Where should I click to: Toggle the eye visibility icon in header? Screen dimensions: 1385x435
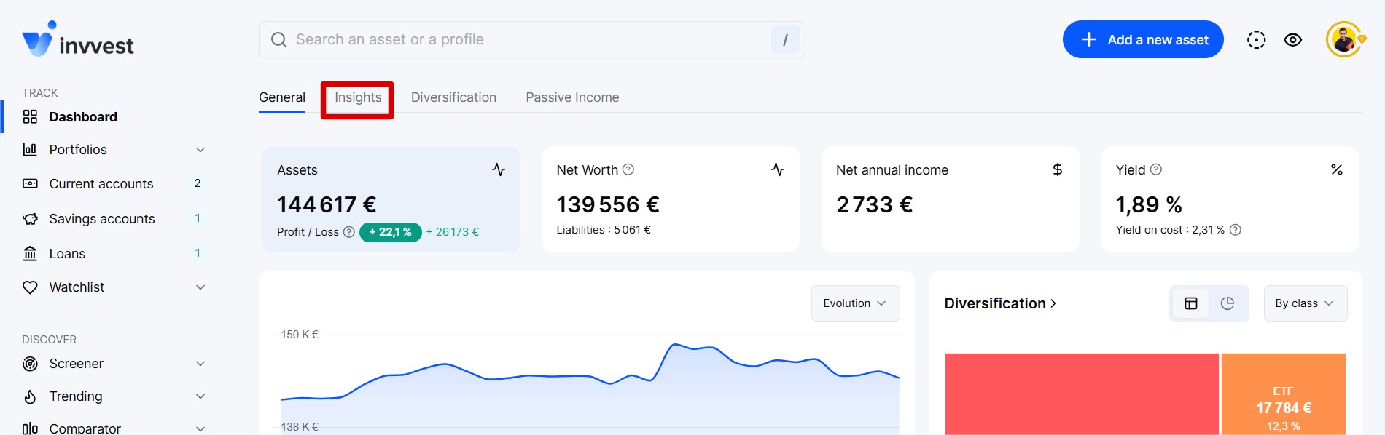[x=1293, y=40]
